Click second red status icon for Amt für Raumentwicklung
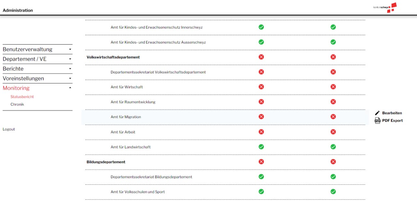The image size is (417, 201). tap(333, 102)
